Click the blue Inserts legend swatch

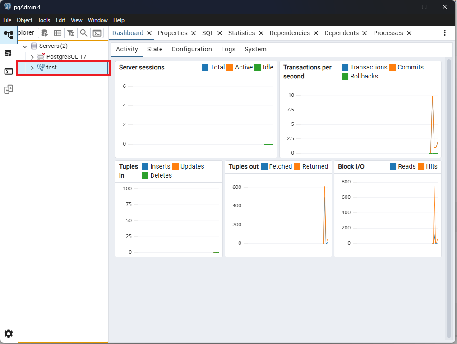point(145,166)
